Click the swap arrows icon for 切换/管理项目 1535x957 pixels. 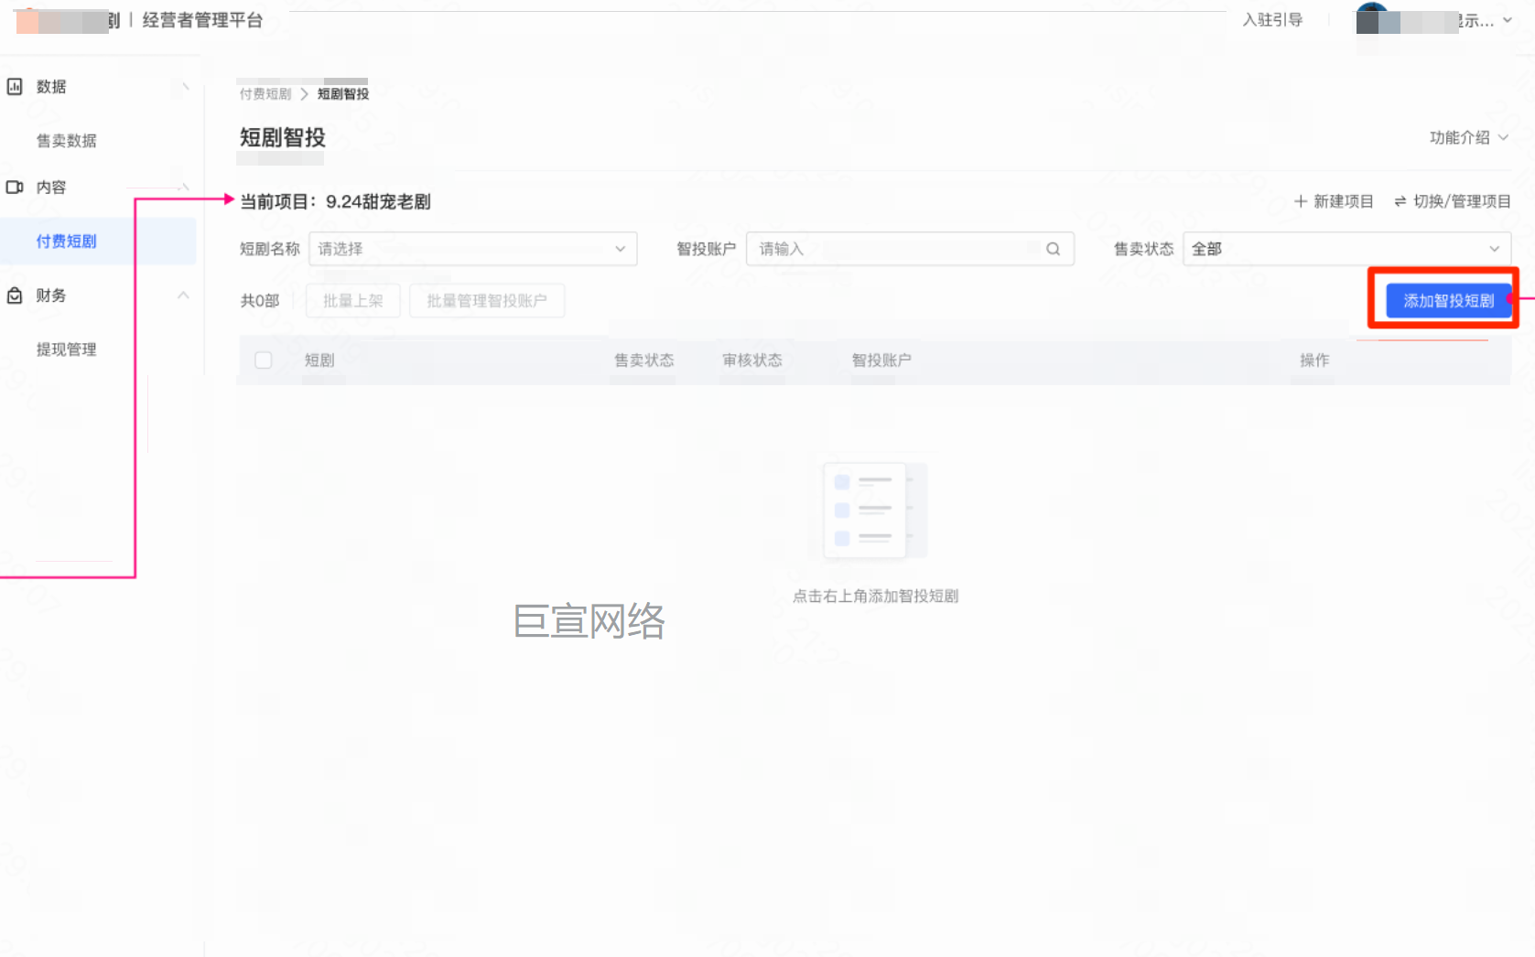[1401, 201]
